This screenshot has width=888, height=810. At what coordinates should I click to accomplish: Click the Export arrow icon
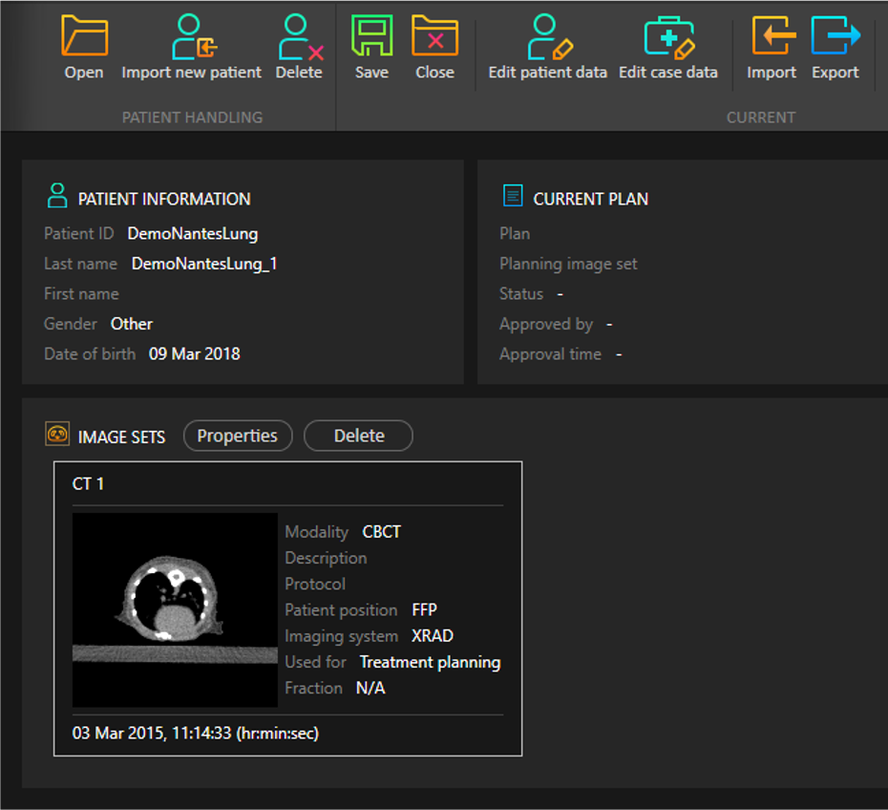[835, 37]
